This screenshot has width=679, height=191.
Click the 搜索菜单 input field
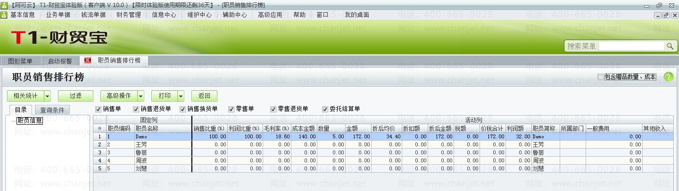[x=632, y=46]
